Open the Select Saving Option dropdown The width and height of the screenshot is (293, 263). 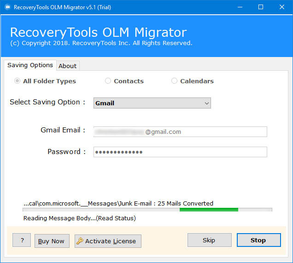[152, 103]
